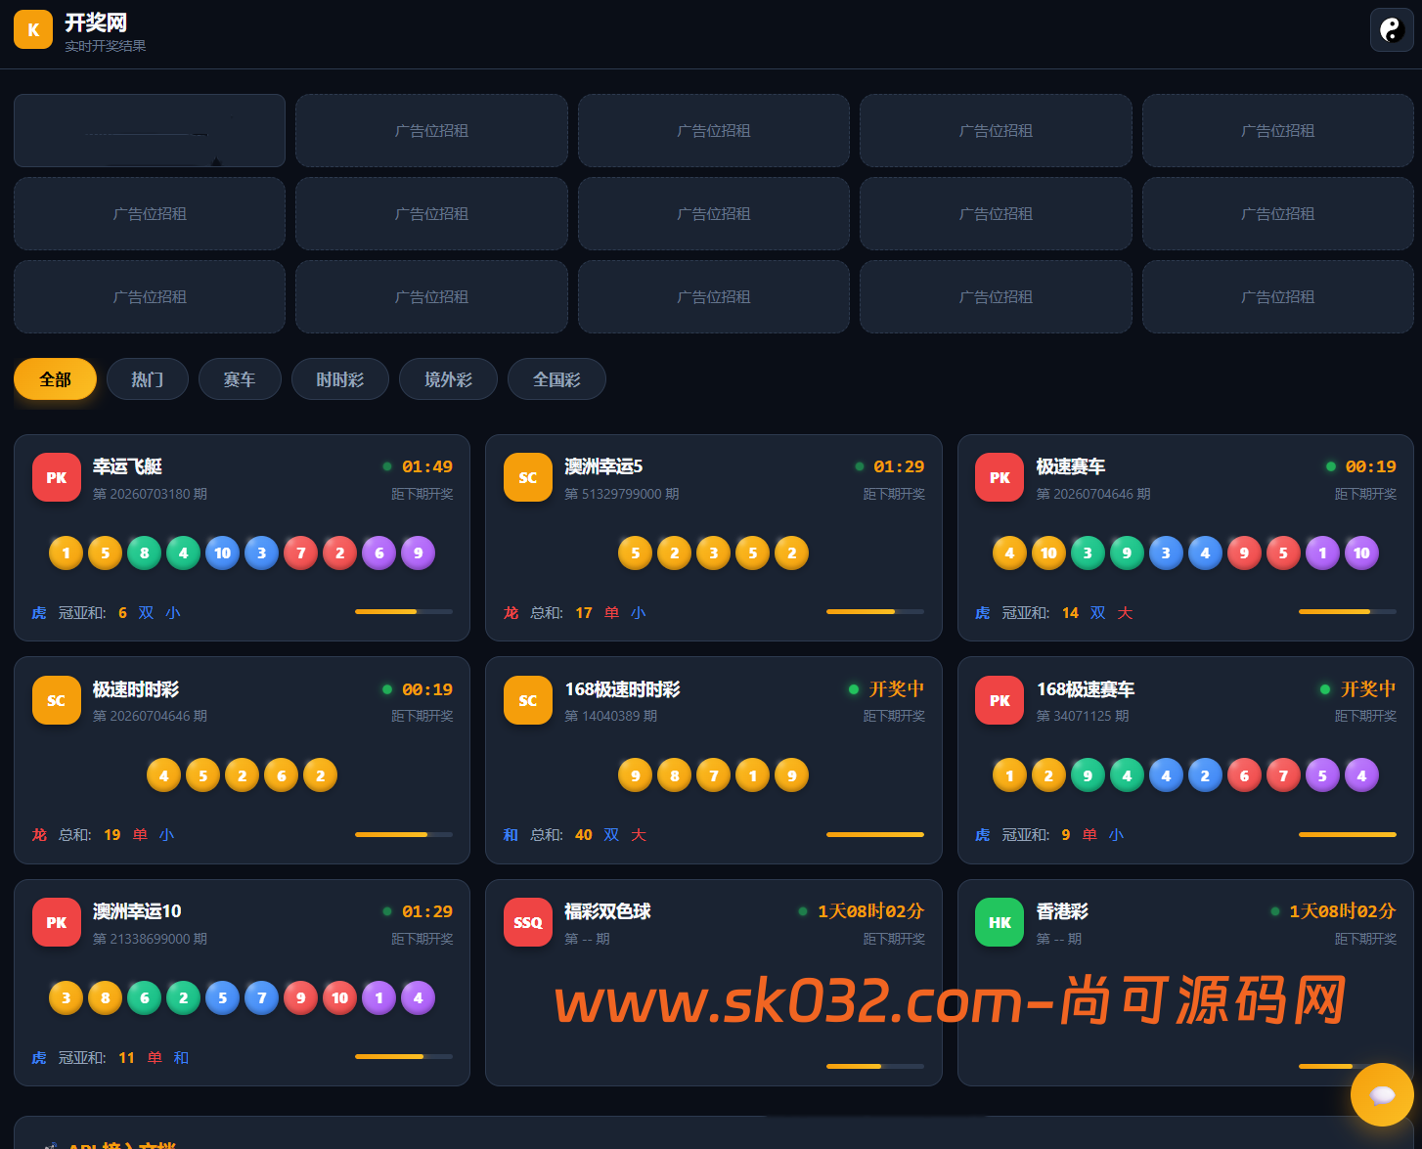Open the floating chat bubble icon
Screen dimensions: 1422x1149
point(1382,1094)
